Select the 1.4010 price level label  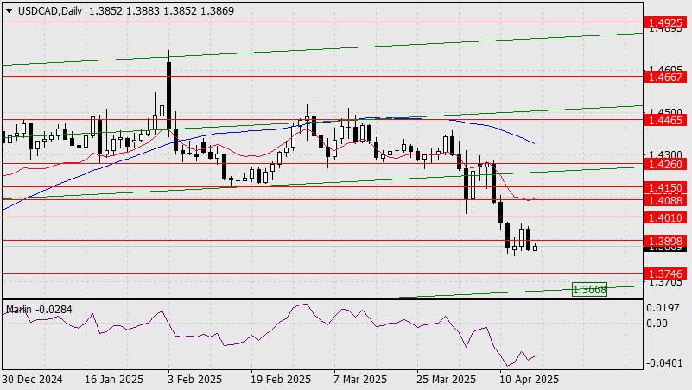click(x=665, y=217)
